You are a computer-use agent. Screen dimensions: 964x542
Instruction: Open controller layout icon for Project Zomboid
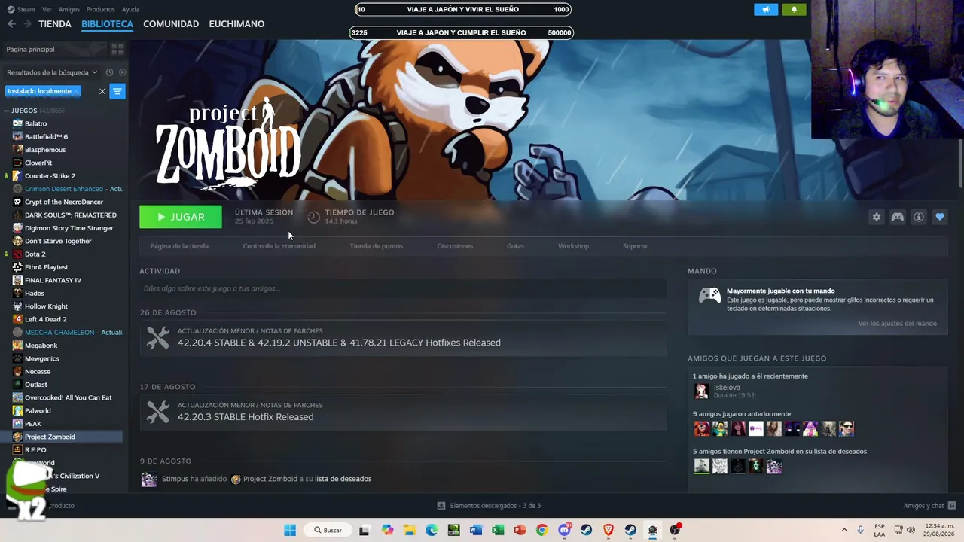coord(898,217)
